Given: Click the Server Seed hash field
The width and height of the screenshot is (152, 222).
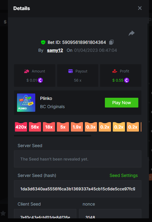Looking at the screenshot, I should [x=78, y=189].
